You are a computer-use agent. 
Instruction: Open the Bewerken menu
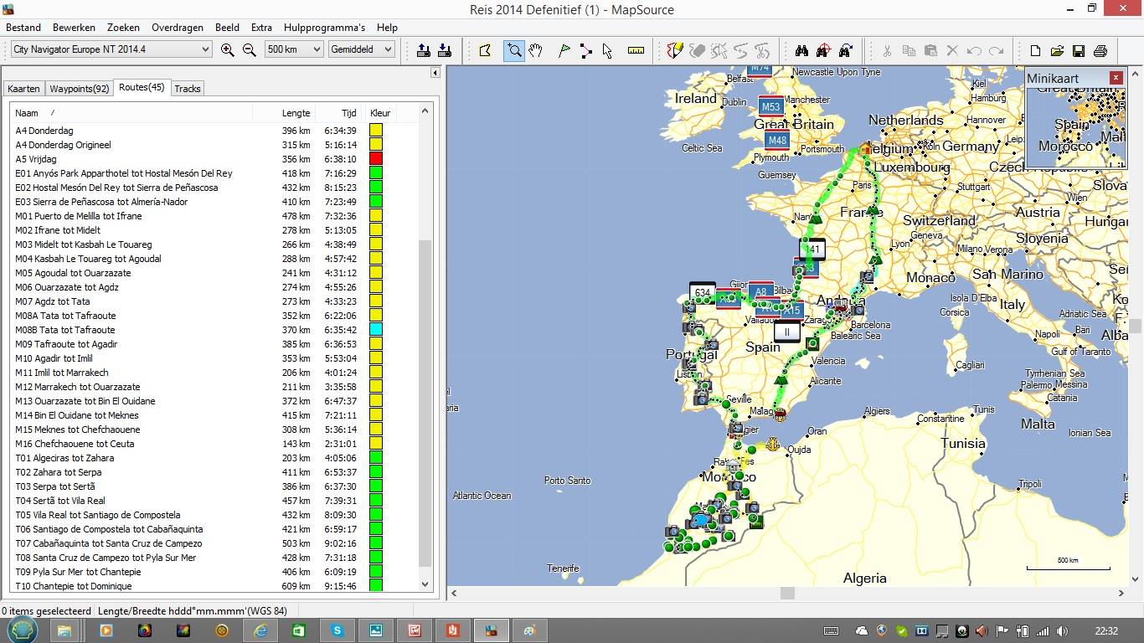pyautogui.click(x=74, y=28)
